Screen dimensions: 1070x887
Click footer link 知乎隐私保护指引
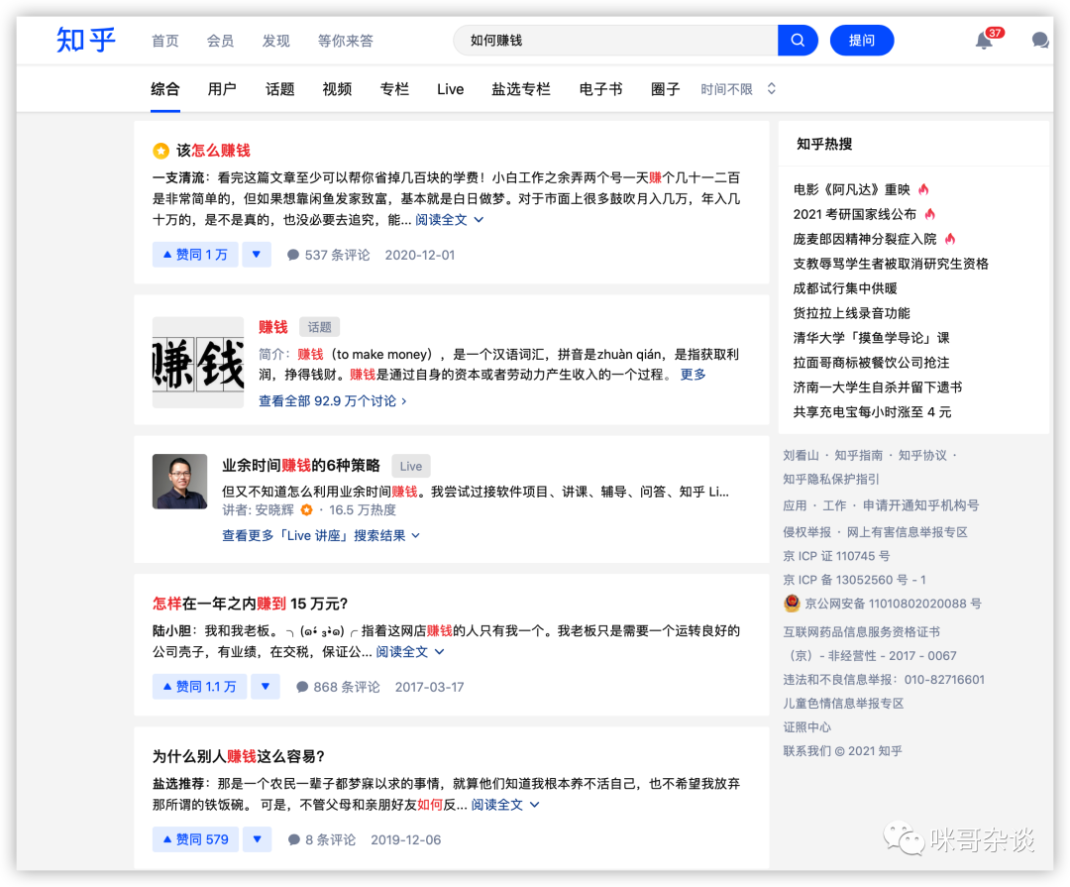(x=831, y=480)
